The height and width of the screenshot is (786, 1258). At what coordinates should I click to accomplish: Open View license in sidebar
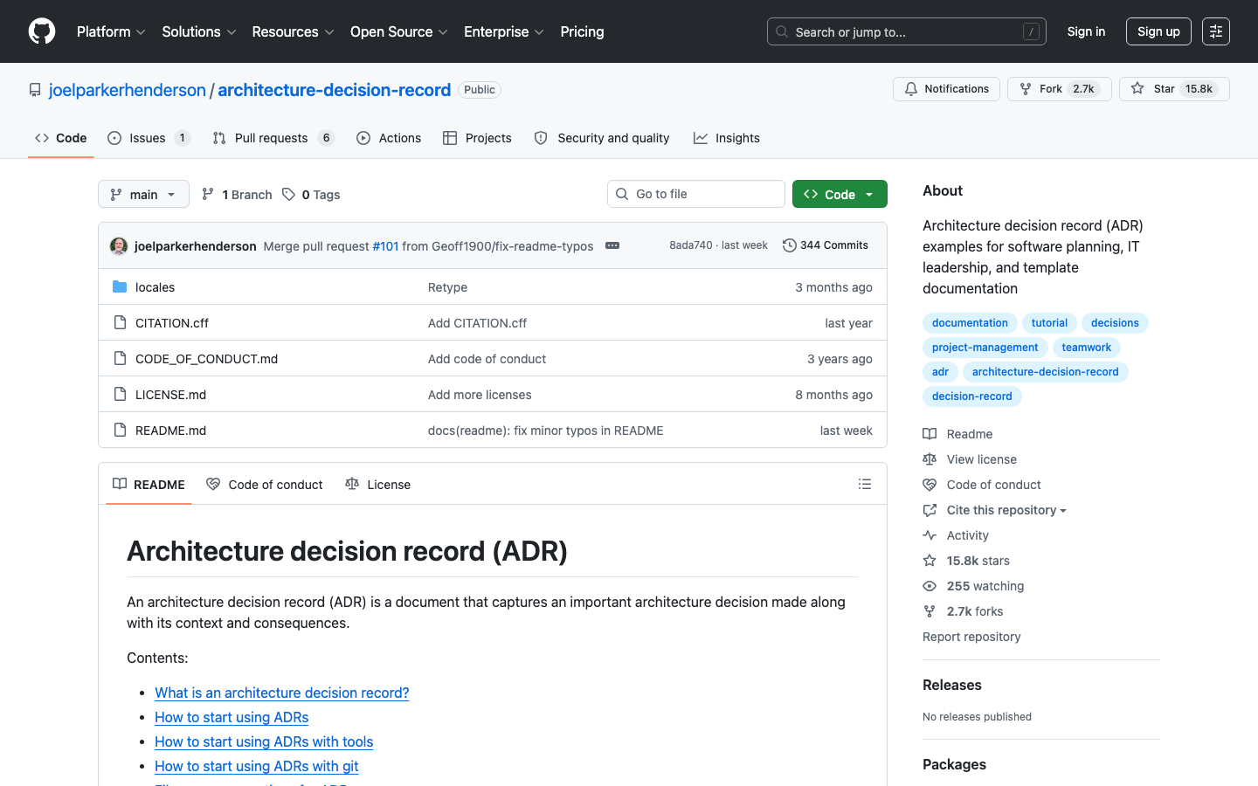[x=970, y=459]
